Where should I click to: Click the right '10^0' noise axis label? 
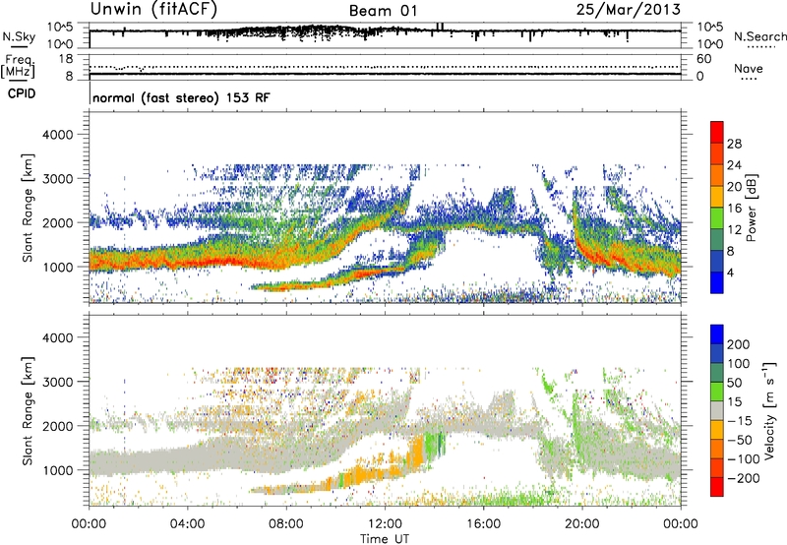[709, 44]
